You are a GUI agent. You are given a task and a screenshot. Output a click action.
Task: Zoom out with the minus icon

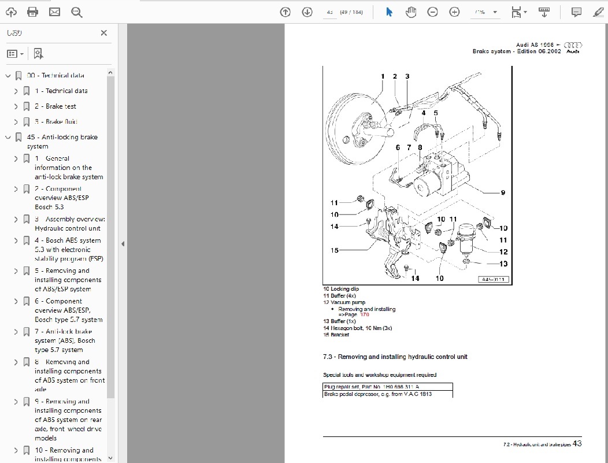(432, 12)
